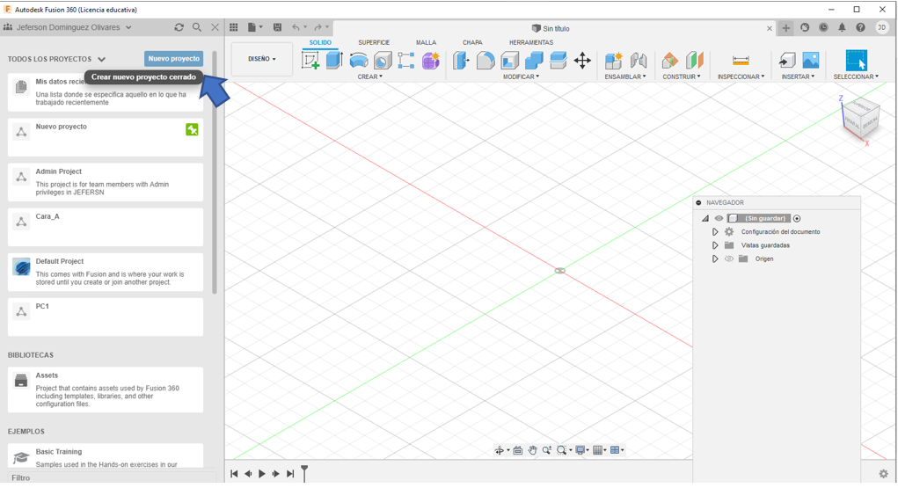898x488 pixels.
Task: Expand the Origen node
Action: pyautogui.click(x=715, y=259)
